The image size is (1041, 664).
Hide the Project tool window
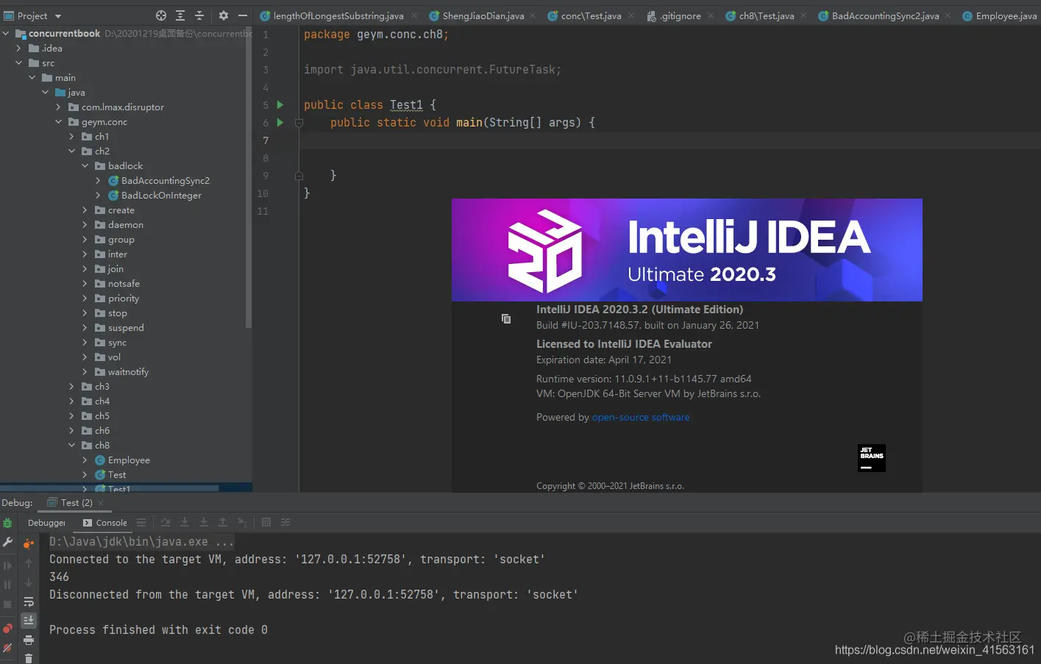click(x=243, y=15)
